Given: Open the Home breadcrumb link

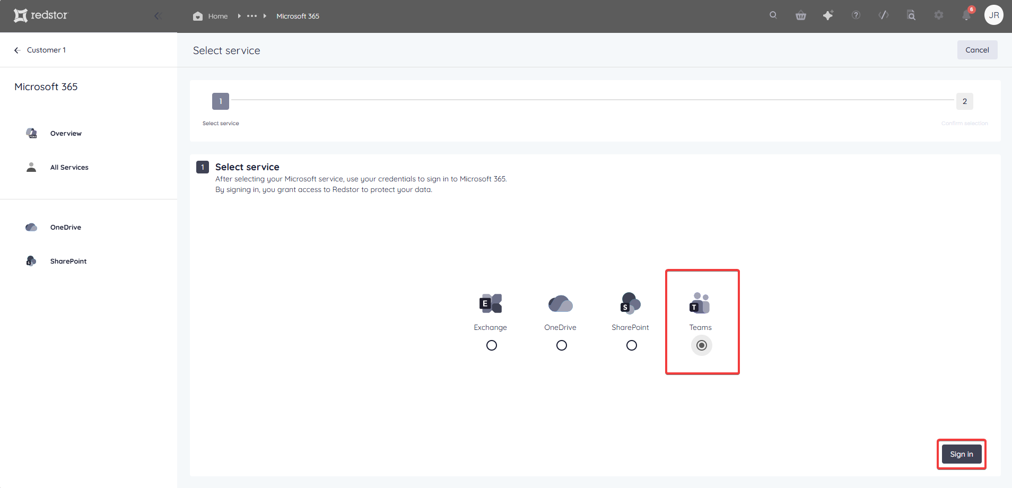Looking at the screenshot, I should [217, 16].
